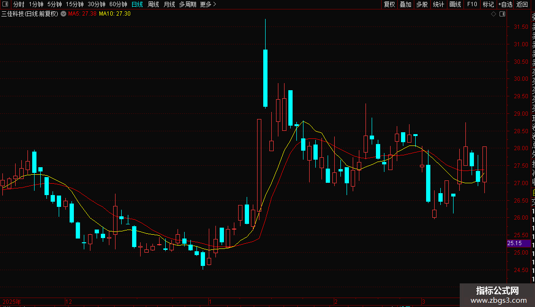Click the stock title 三佳科技(日线.前复权)

tap(30, 14)
